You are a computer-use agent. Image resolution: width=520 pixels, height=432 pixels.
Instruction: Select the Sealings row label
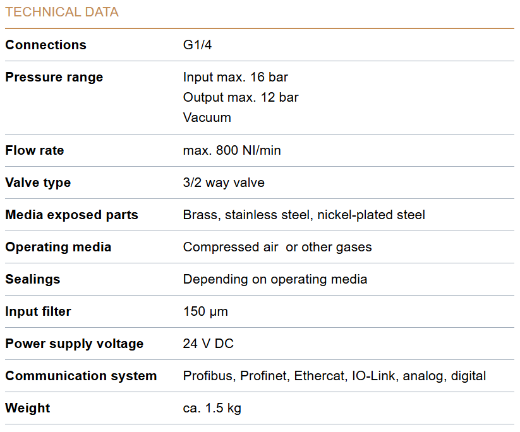[32, 279]
